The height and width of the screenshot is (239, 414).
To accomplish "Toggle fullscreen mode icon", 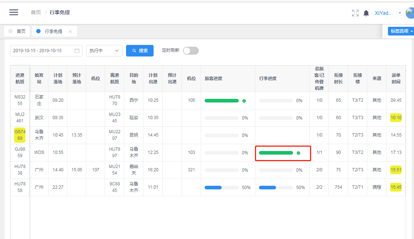I will coord(355,13).
